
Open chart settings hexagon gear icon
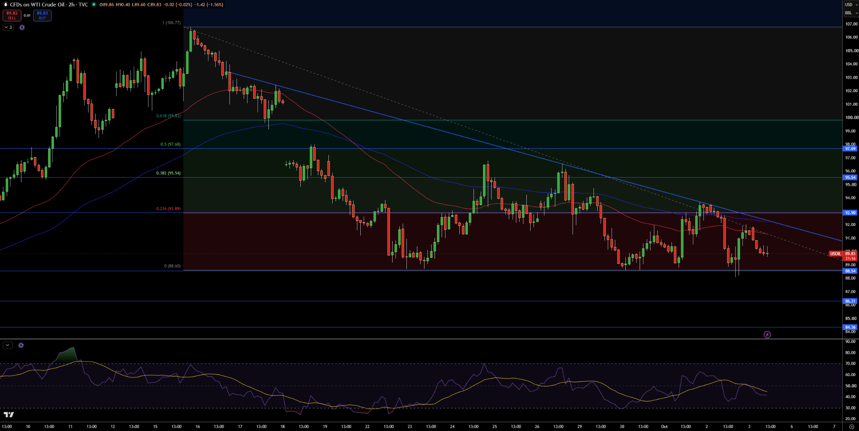(851, 426)
